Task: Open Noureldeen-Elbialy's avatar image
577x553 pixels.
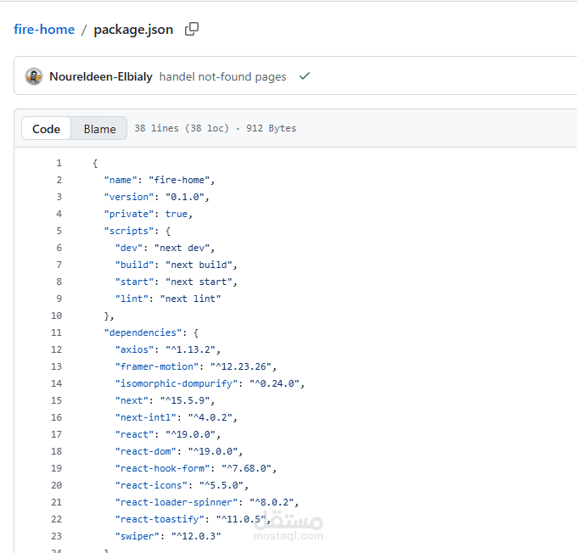Action: (x=34, y=76)
